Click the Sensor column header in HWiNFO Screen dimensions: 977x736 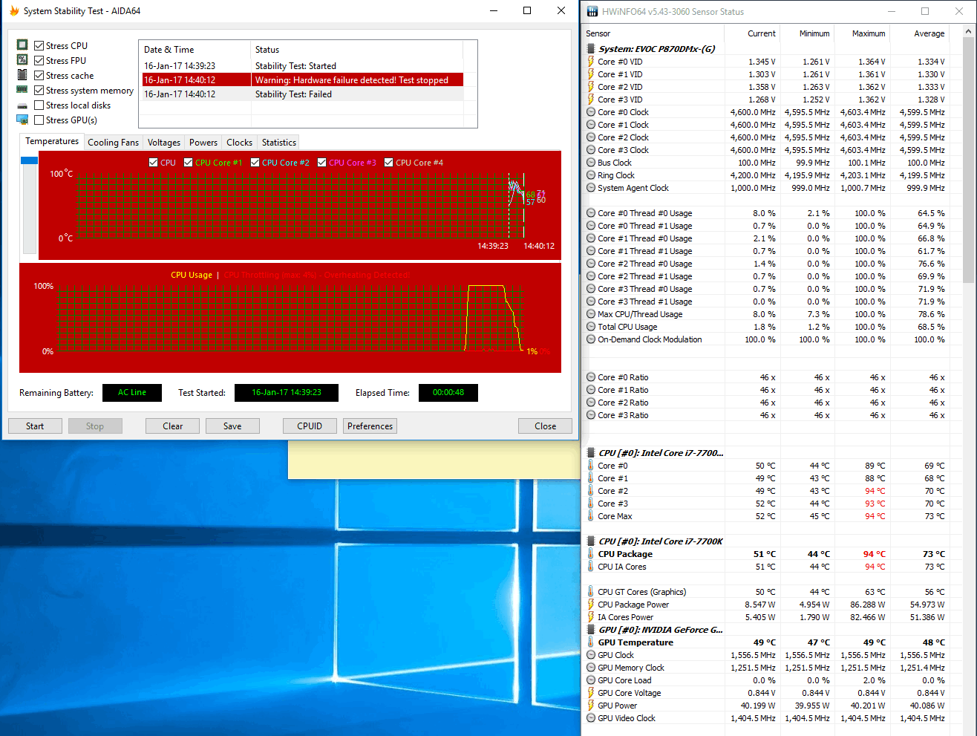pyautogui.click(x=654, y=33)
